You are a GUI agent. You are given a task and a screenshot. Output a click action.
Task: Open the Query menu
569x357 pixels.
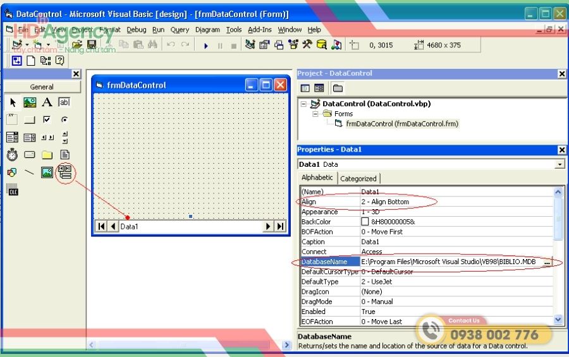pos(180,30)
